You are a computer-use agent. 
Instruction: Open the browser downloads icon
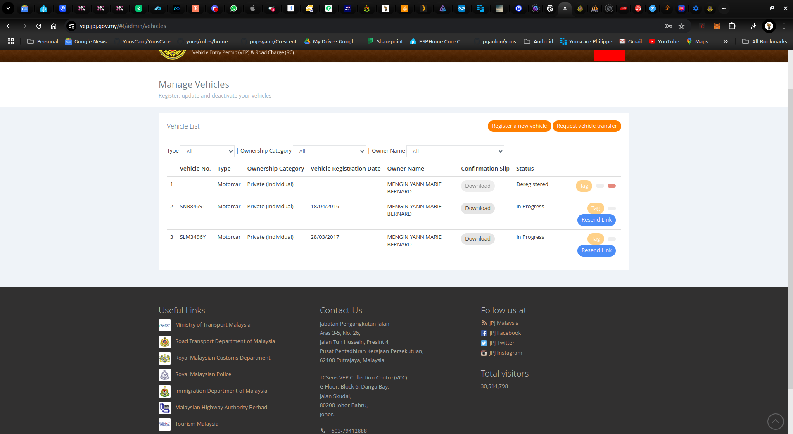[x=754, y=26]
